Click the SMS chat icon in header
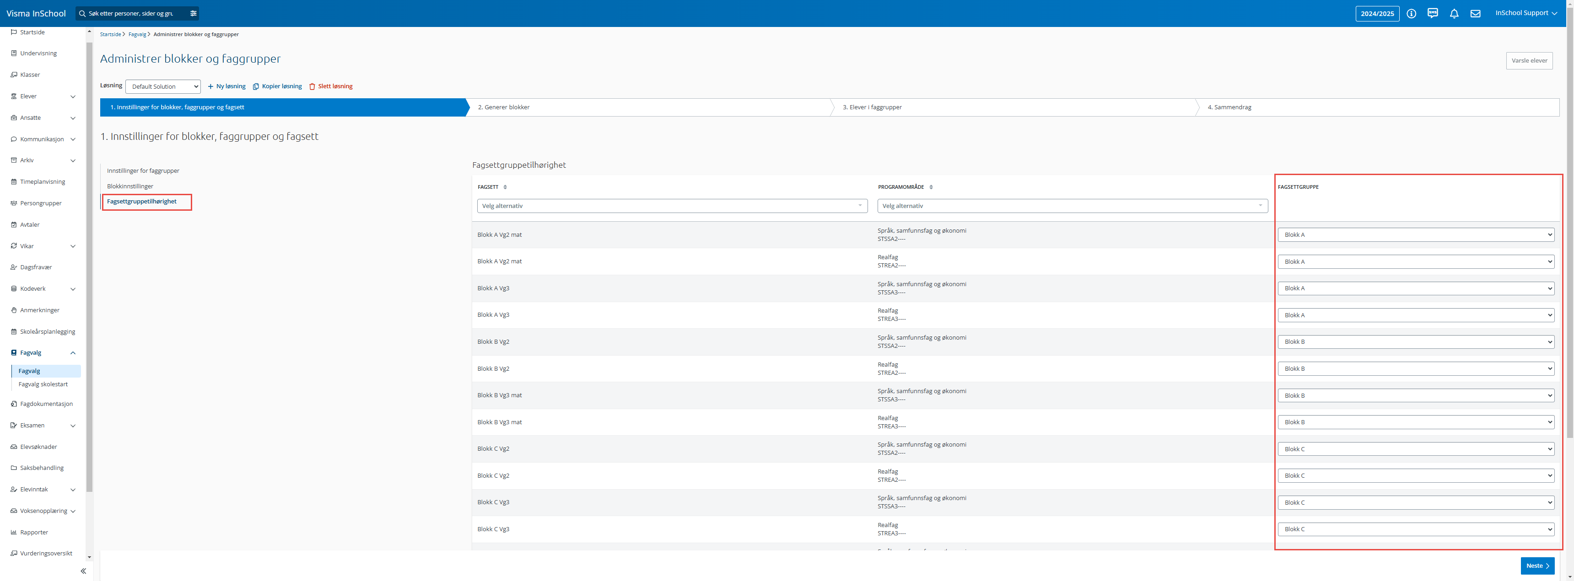Viewport: 1574px width, 581px height. 1433,13
